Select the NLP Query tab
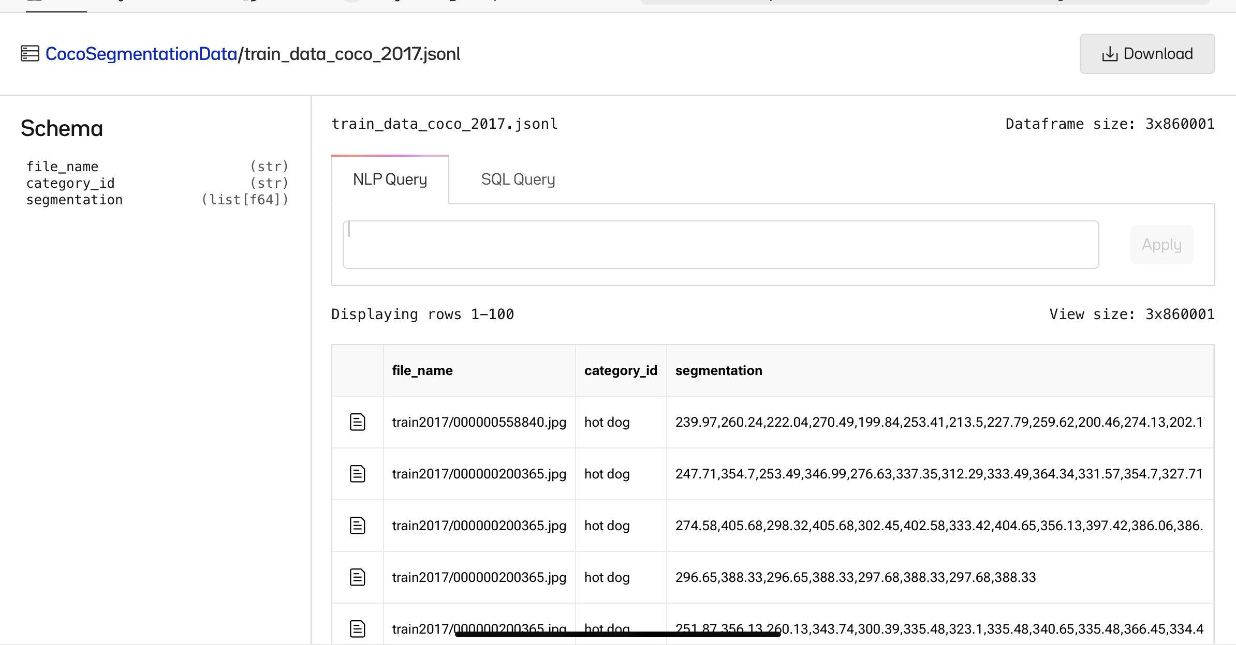 390,179
